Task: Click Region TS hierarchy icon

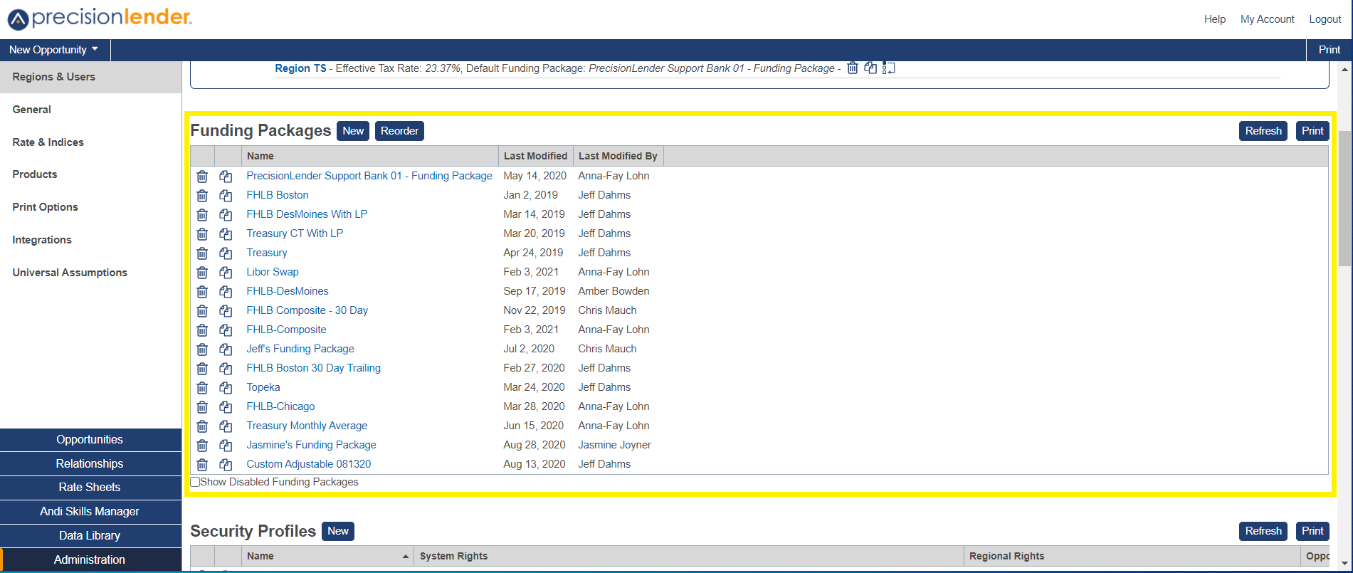Action: click(x=888, y=68)
